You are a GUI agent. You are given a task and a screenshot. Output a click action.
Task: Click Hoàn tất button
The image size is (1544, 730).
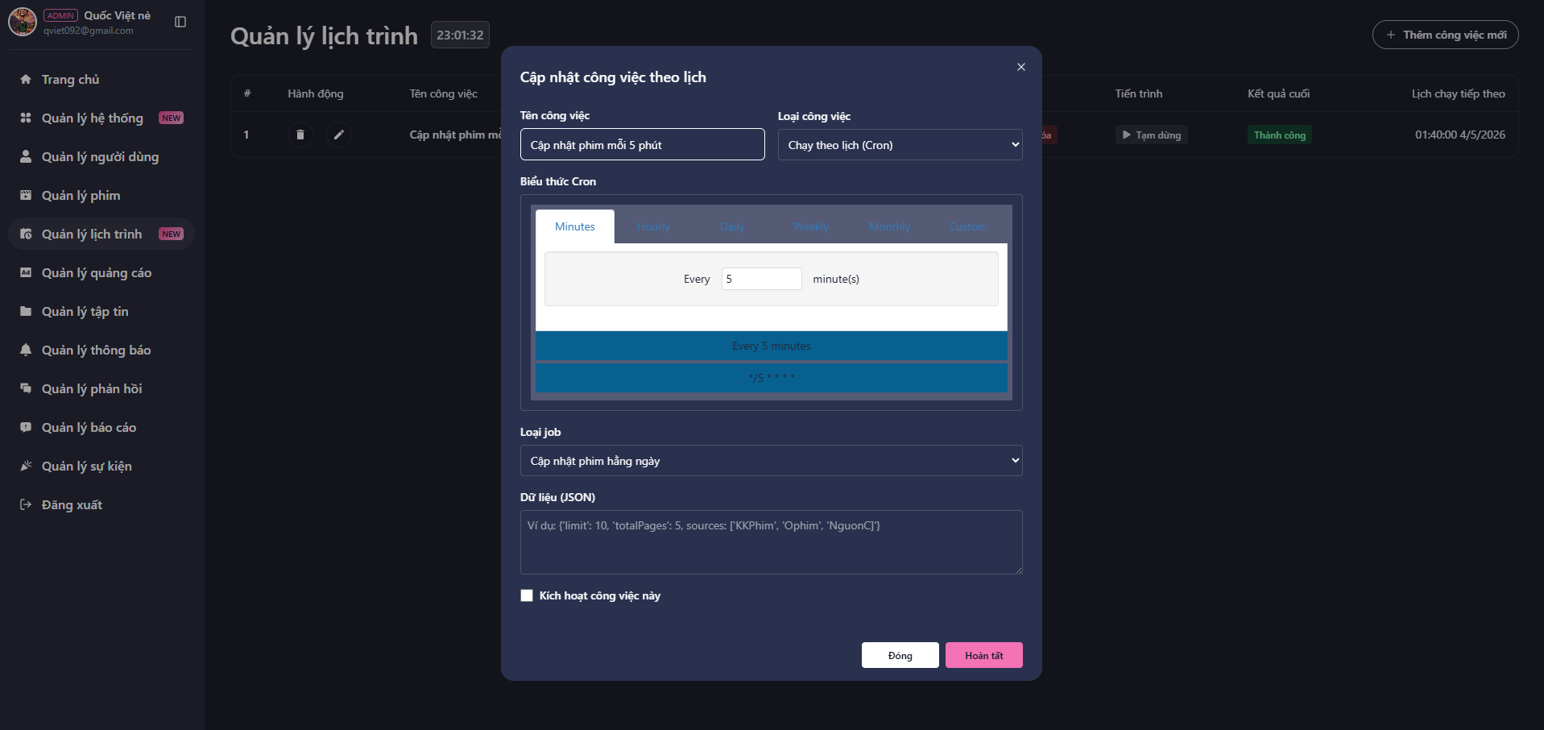[984, 655]
